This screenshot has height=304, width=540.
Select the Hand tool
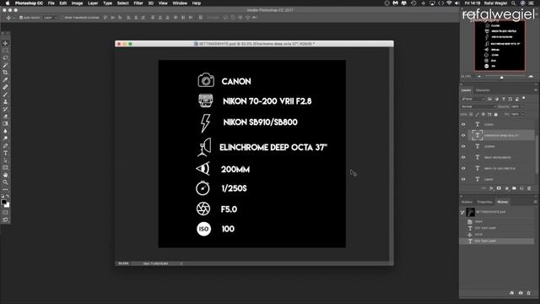[5, 175]
